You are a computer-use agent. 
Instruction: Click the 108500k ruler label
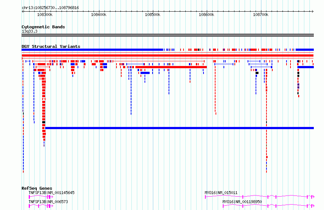coord(153,15)
